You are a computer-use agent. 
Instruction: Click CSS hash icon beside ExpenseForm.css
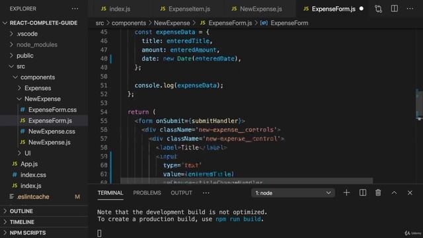coord(22,110)
